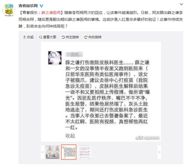Click the blue verified V badge

tap(41, 6)
